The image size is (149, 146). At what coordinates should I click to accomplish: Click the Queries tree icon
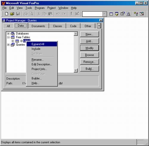pos(13,45)
